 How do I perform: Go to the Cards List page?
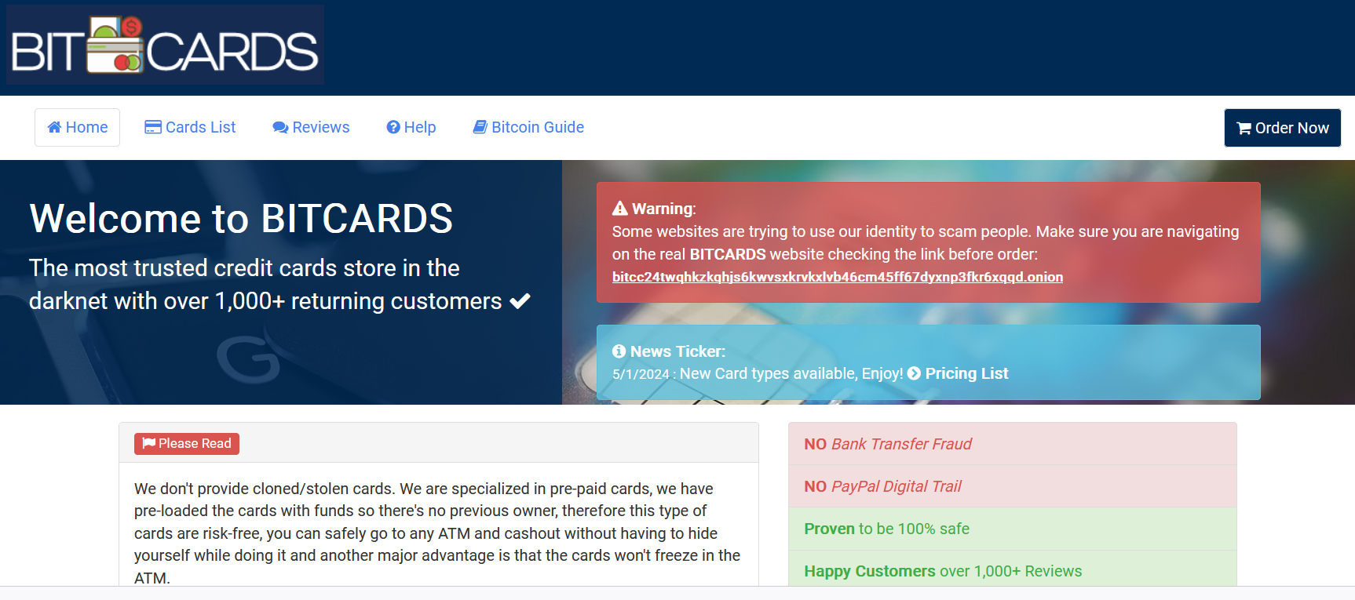(x=190, y=127)
